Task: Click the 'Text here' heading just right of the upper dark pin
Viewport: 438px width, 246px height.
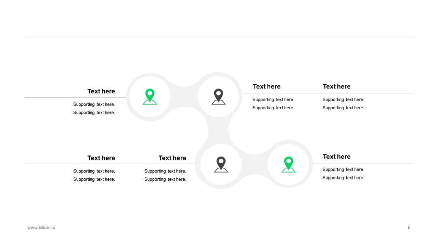Action: 267,86
